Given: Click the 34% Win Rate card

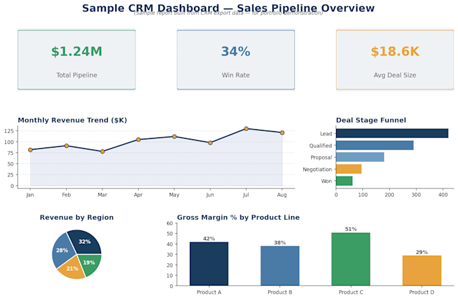Looking at the screenshot, I should pos(236,59).
